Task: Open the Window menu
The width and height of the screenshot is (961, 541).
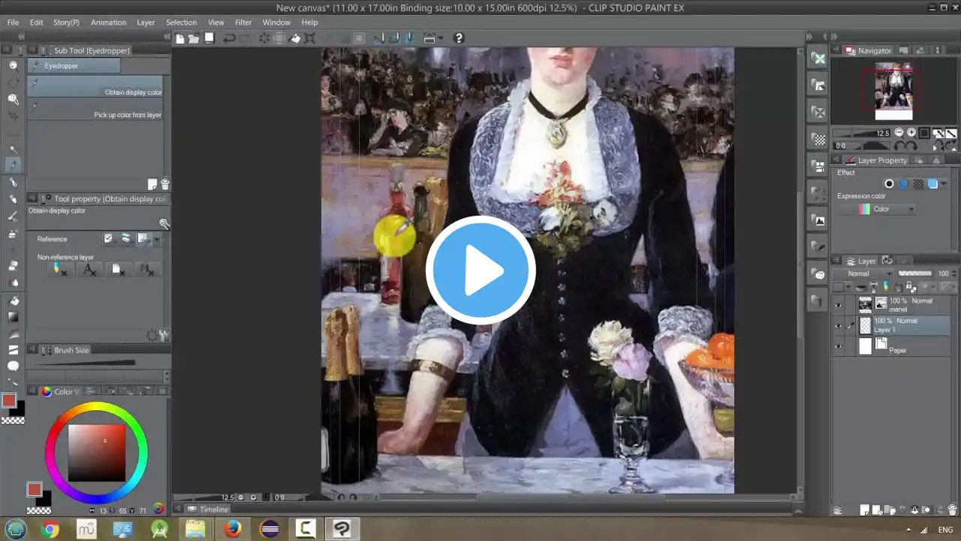Action: click(x=276, y=23)
